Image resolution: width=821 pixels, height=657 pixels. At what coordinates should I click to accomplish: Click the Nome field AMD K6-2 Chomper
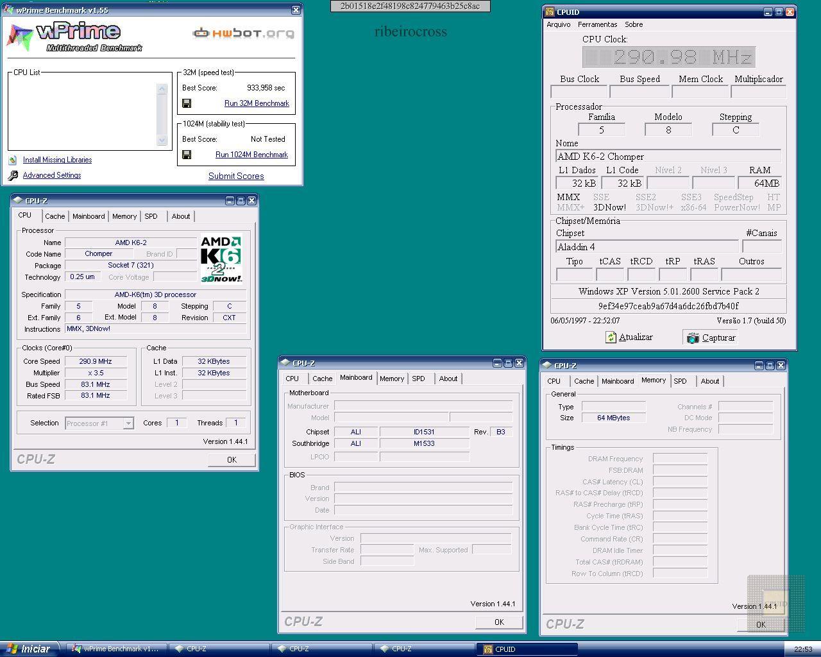668,157
